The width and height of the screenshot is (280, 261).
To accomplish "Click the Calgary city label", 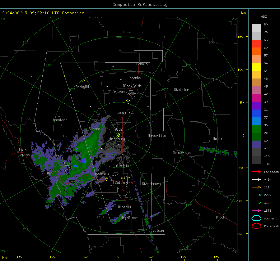I will 121,182.
